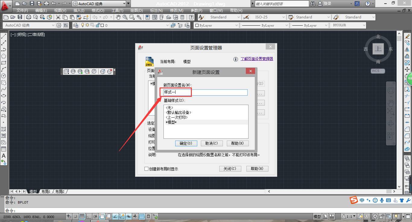Click the keyword search box in the title bar

click(282, 4)
